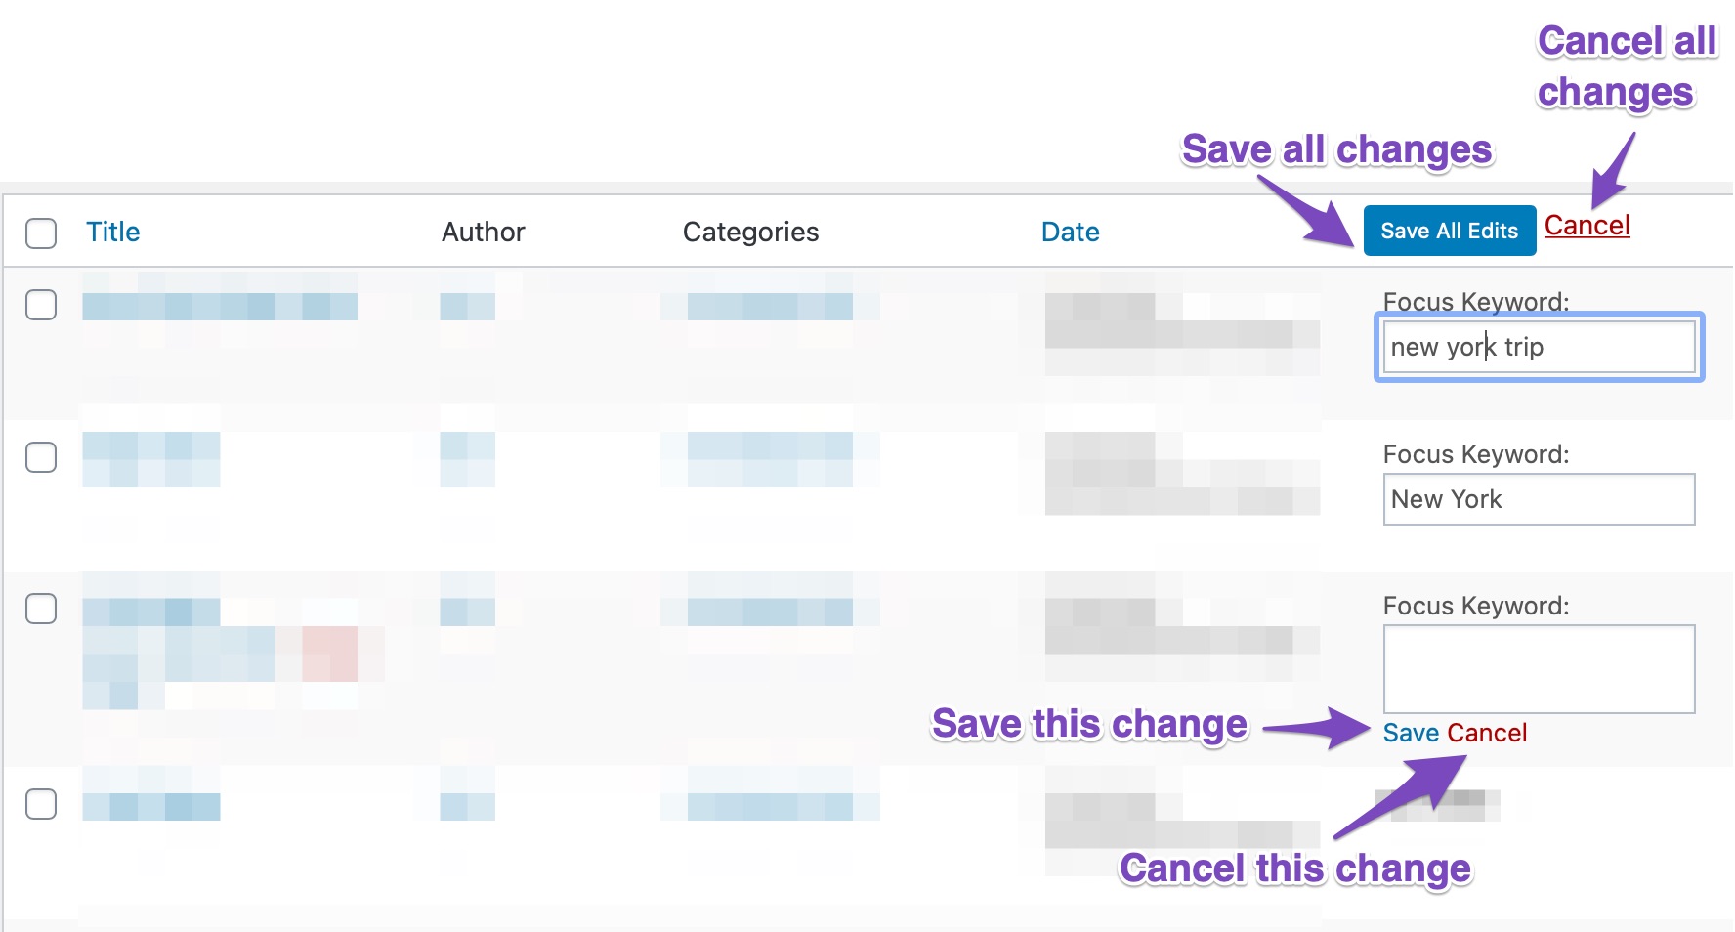Check the first row's post checkbox
Screen dimensions: 1735x932
click(x=41, y=305)
